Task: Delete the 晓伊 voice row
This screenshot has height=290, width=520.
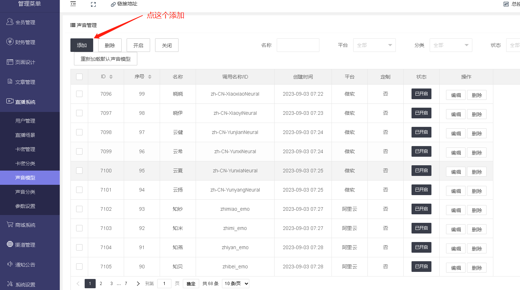Action: [x=477, y=114]
